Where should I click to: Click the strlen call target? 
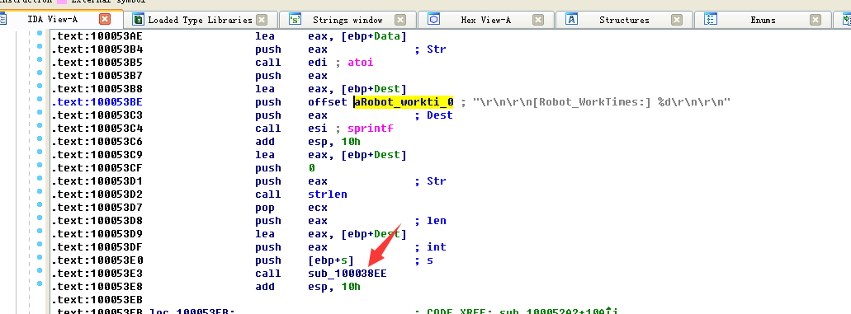(327, 194)
